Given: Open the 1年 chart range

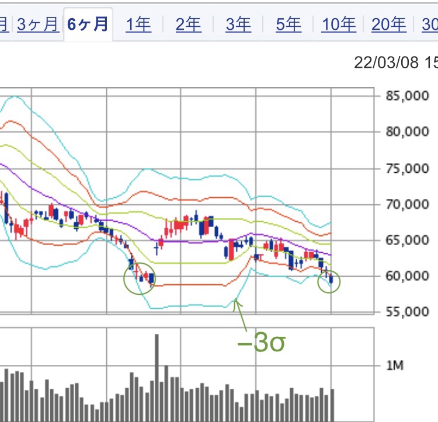Looking at the screenshot, I should tap(138, 25).
